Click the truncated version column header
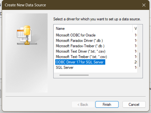Image resolution: width=151 pixels, height=113 pixels. (135, 28)
